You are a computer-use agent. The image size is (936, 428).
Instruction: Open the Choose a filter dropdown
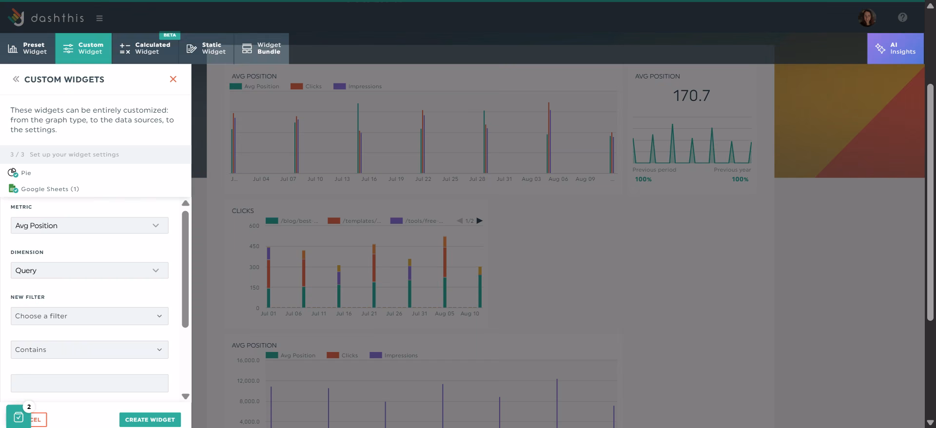[x=90, y=316]
